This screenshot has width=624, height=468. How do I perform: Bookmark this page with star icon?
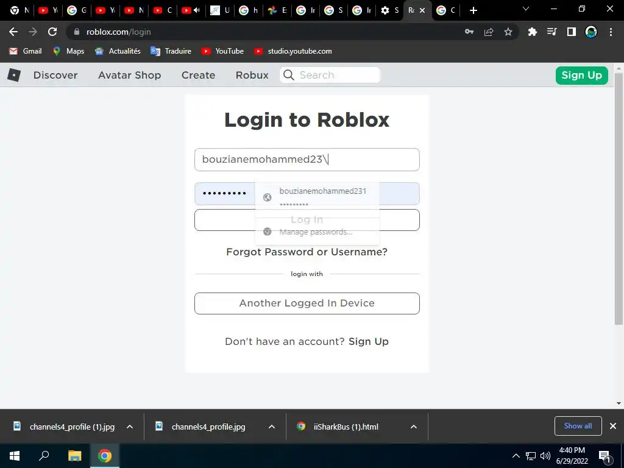tap(508, 32)
